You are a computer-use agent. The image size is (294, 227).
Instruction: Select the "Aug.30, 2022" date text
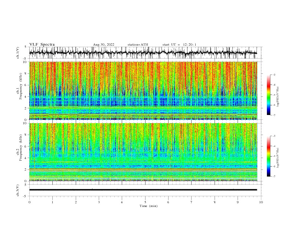coord(104,45)
